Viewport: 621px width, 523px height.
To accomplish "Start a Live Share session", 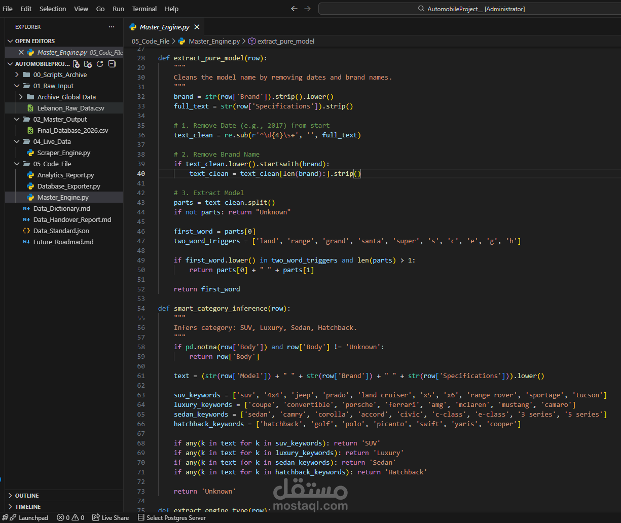I will tap(111, 517).
